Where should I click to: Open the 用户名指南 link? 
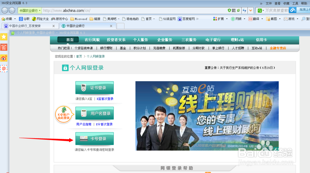click(x=84, y=124)
